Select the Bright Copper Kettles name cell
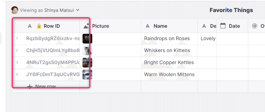This screenshot has height=112, width=265. coord(169,63)
